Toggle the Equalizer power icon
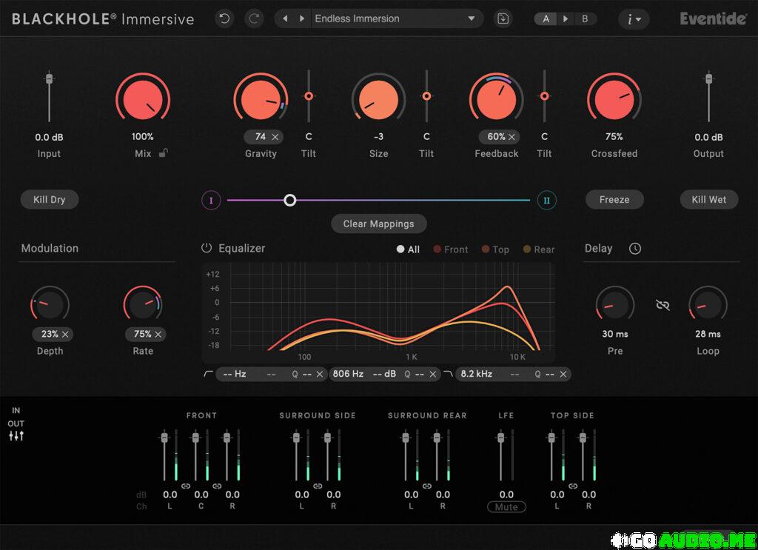Screen dimensions: 758x550 click(x=207, y=248)
